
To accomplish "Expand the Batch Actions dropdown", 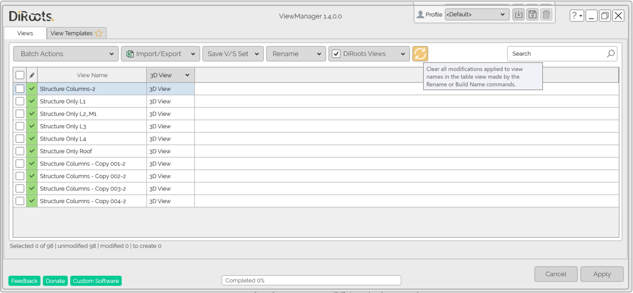I will click(66, 54).
